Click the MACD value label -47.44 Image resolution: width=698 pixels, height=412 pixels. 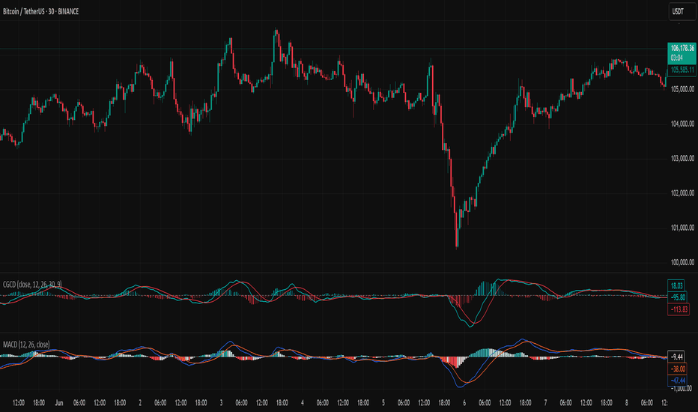(678, 381)
